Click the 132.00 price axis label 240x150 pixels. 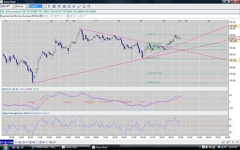click(x=232, y=81)
